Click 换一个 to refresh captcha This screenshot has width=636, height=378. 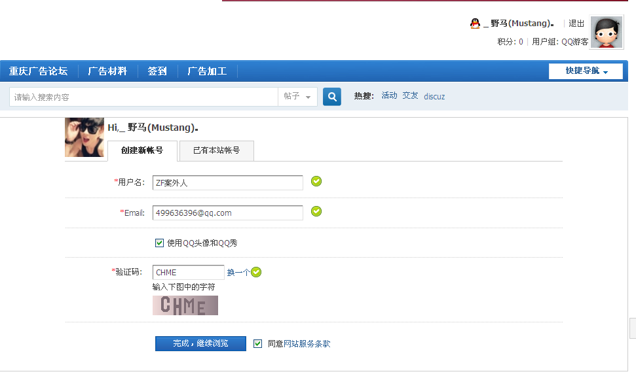point(238,273)
